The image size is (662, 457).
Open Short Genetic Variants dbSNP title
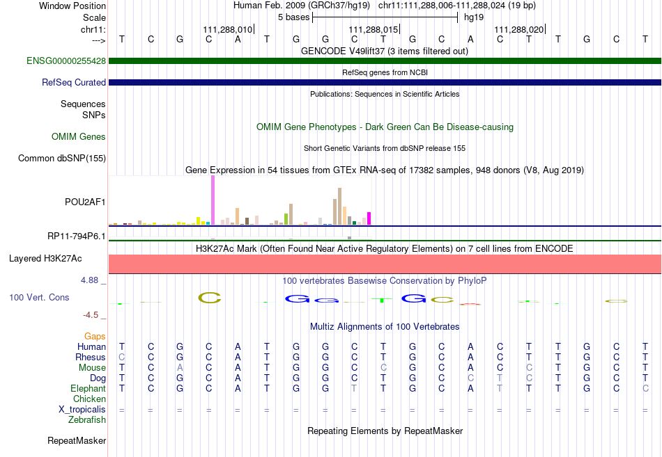(384, 148)
